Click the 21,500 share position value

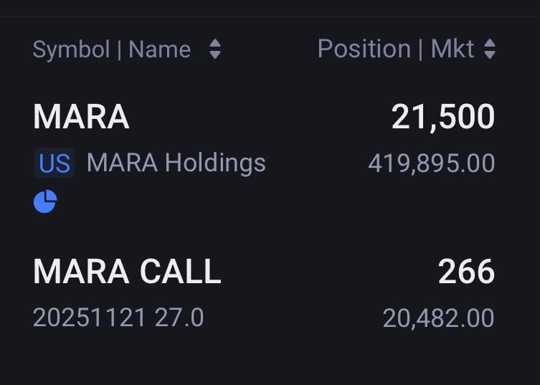pos(442,118)
